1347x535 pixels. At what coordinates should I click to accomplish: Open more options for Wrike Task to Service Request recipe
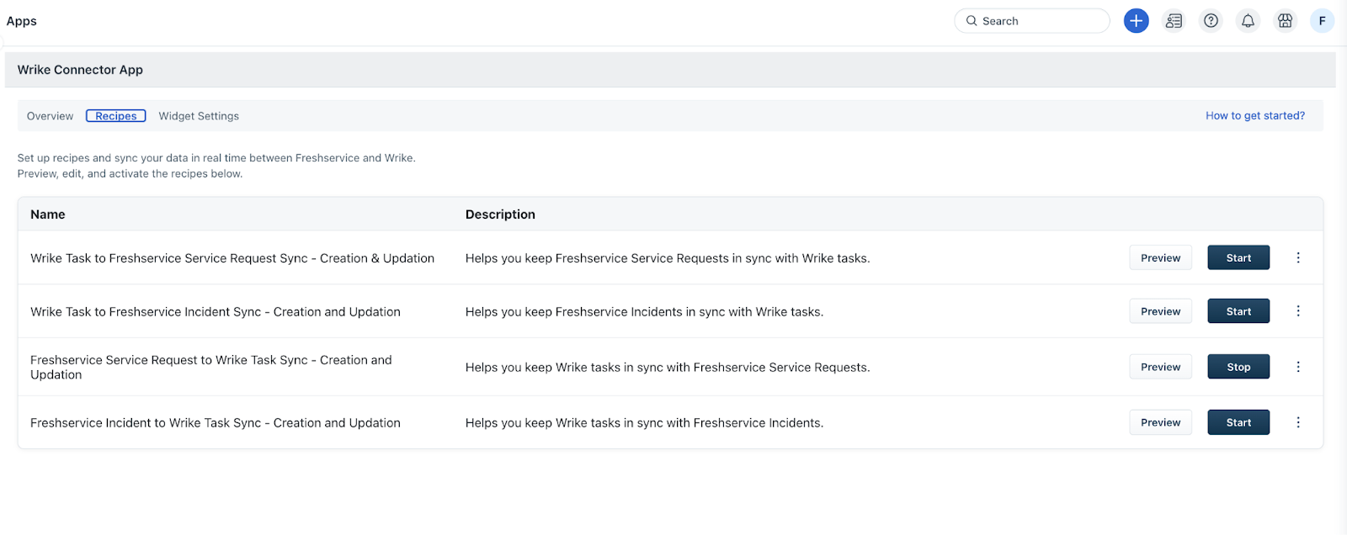pos(1297,257)
